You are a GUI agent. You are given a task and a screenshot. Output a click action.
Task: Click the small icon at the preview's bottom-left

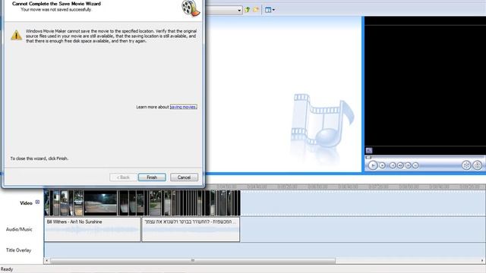tap(369, 150)
